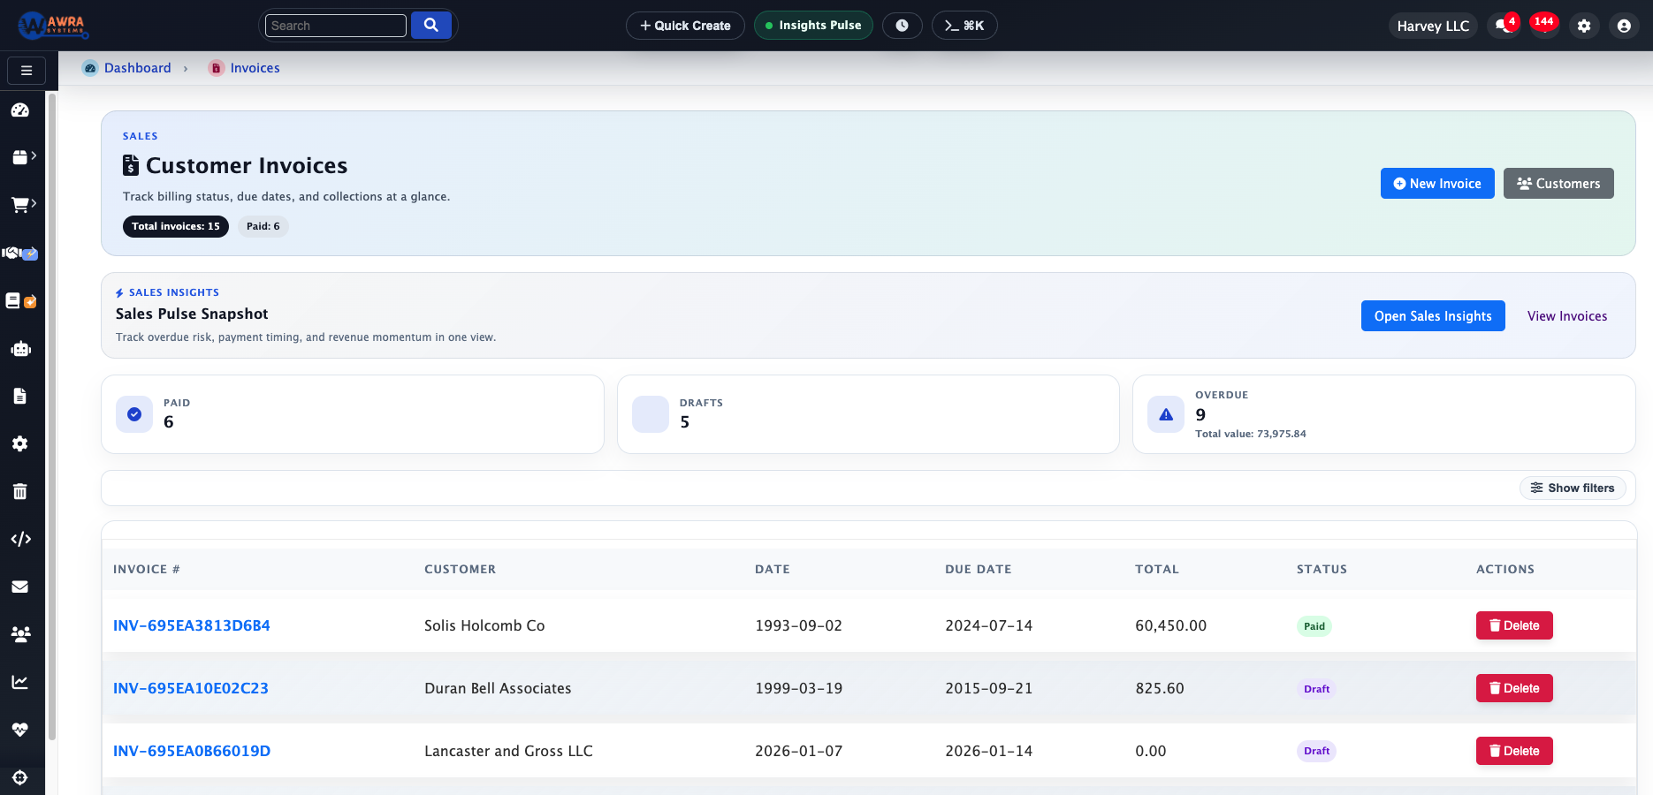Open the user profile icon in top bar

(1624, 26)
